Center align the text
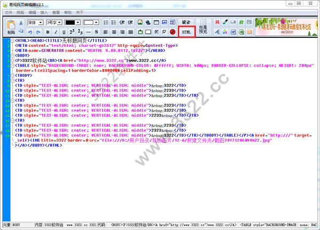The height and width of the screenshot is (230, 320). 114,32
